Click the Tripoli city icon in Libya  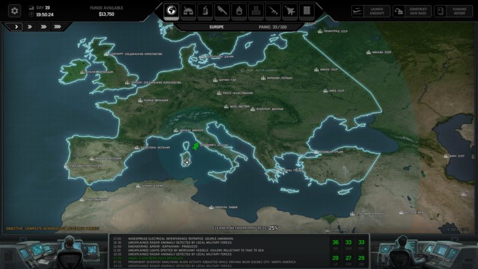pos(211,208)
